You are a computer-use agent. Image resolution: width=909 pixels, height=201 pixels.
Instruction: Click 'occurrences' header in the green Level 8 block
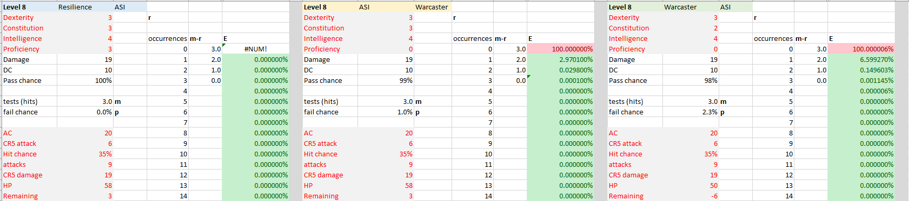pos(773,38)
